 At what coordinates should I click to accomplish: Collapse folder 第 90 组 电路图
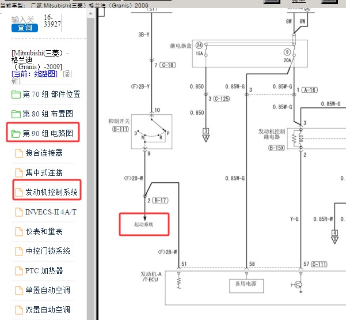pos(48,133)
